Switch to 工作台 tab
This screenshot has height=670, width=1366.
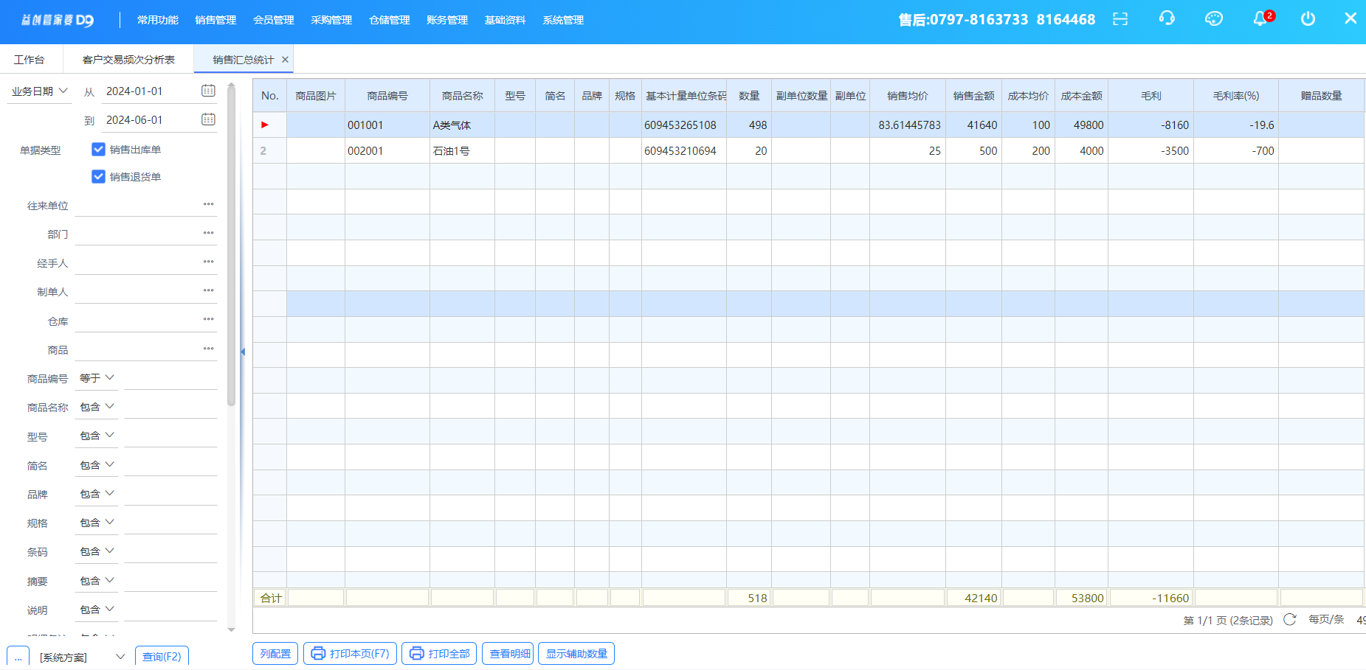click(x=30, y=60)
